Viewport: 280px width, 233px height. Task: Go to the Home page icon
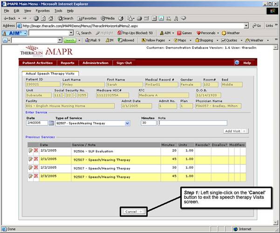click(51, 18)
